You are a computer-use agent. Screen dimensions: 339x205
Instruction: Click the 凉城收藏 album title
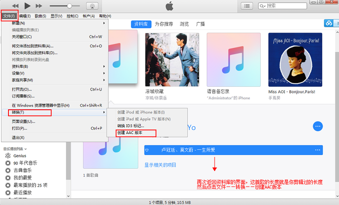click(x=154, y=91)
